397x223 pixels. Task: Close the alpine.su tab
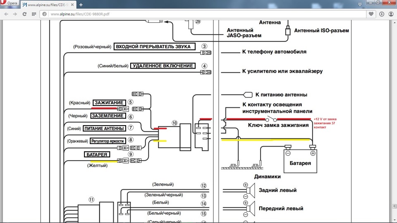point(72,5)
